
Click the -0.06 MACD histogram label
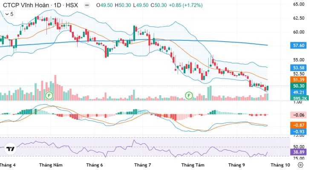coord(298,115)
